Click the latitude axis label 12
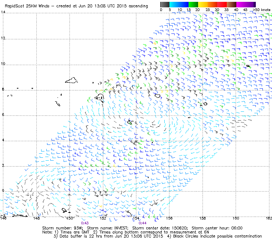Image resolution: width=272 pixels, height=239 pixels. tap(3, 38)
